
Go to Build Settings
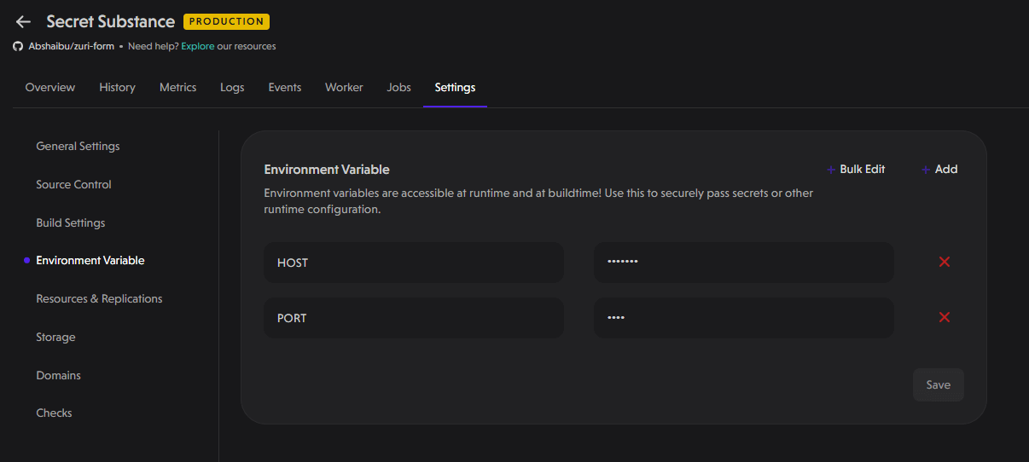point(71,222)
